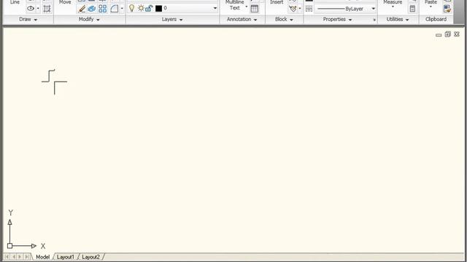Click the Array tool icon
The width and height of the screenshot is (467, 262).
click(102, 9)
